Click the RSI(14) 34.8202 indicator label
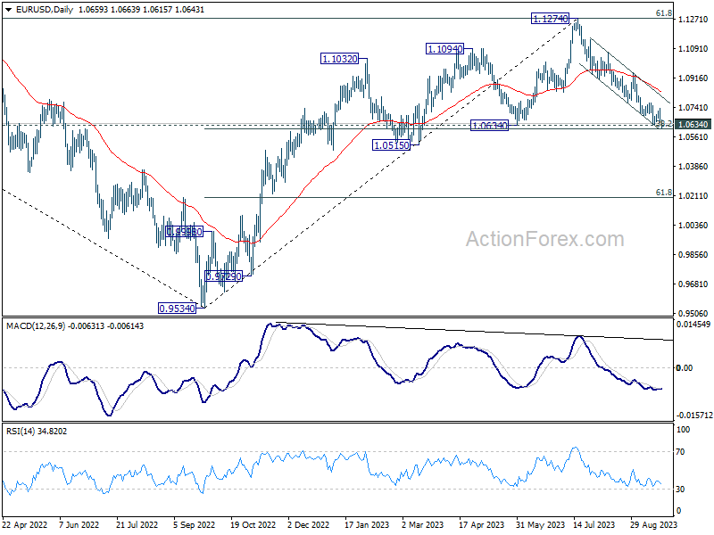 click(x=37, y=432)
